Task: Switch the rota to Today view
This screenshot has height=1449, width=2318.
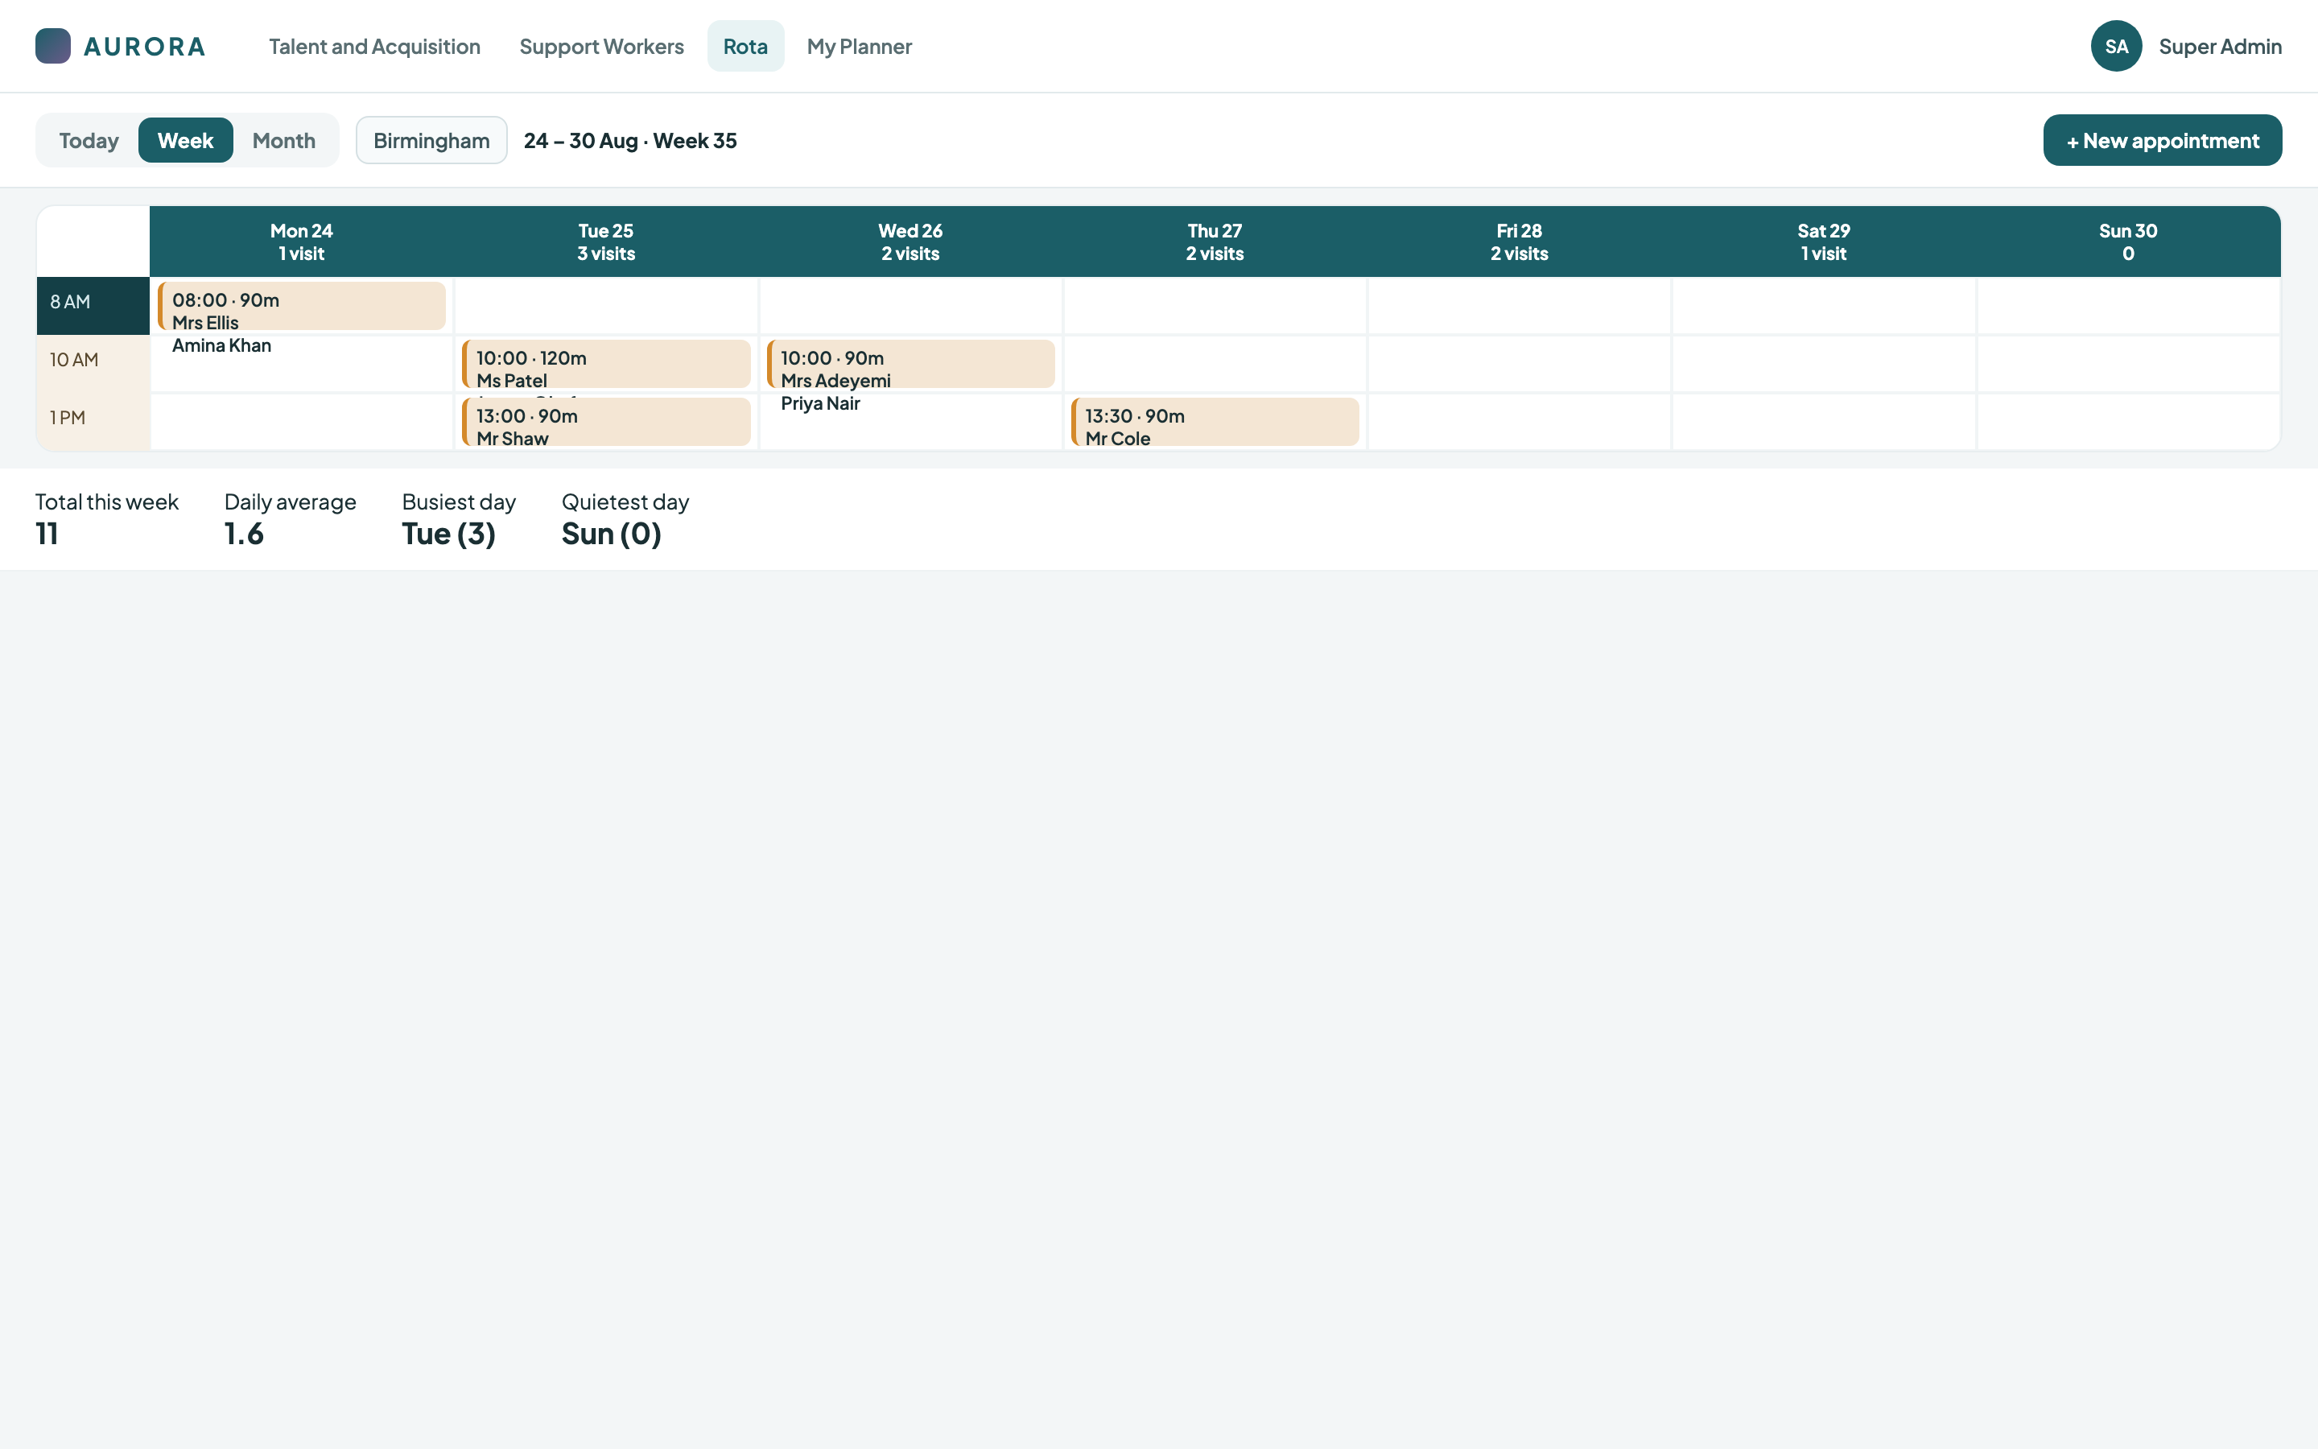Action: point(89,140)
